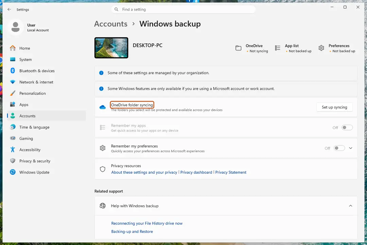Click the Accounts breadcrumb link
Viewport: 367px width, 245px height.
(x=111, y=24)
